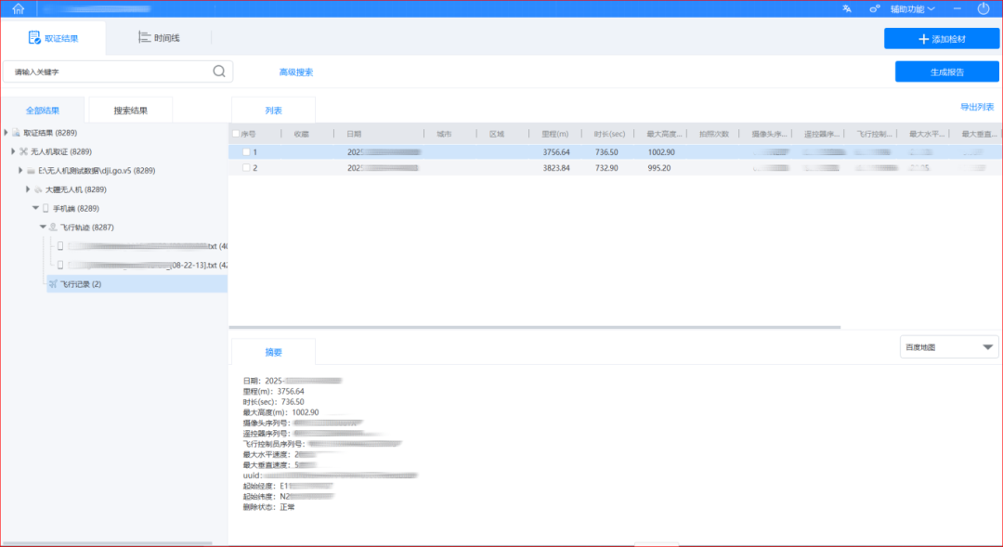Collapse the 飞行轨迹 tree node

(43, 228)
